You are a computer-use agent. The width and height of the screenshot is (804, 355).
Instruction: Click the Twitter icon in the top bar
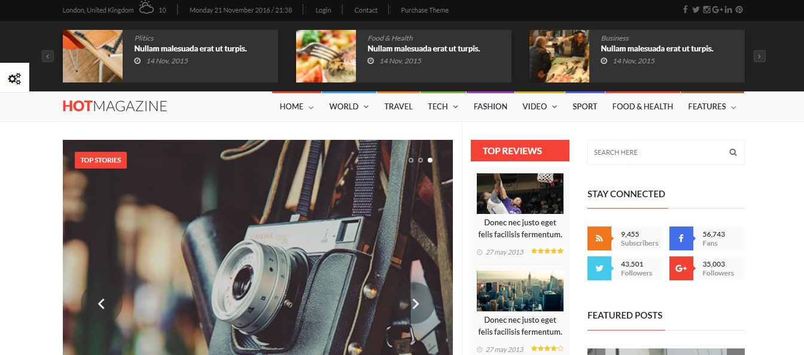coord(695,10)
